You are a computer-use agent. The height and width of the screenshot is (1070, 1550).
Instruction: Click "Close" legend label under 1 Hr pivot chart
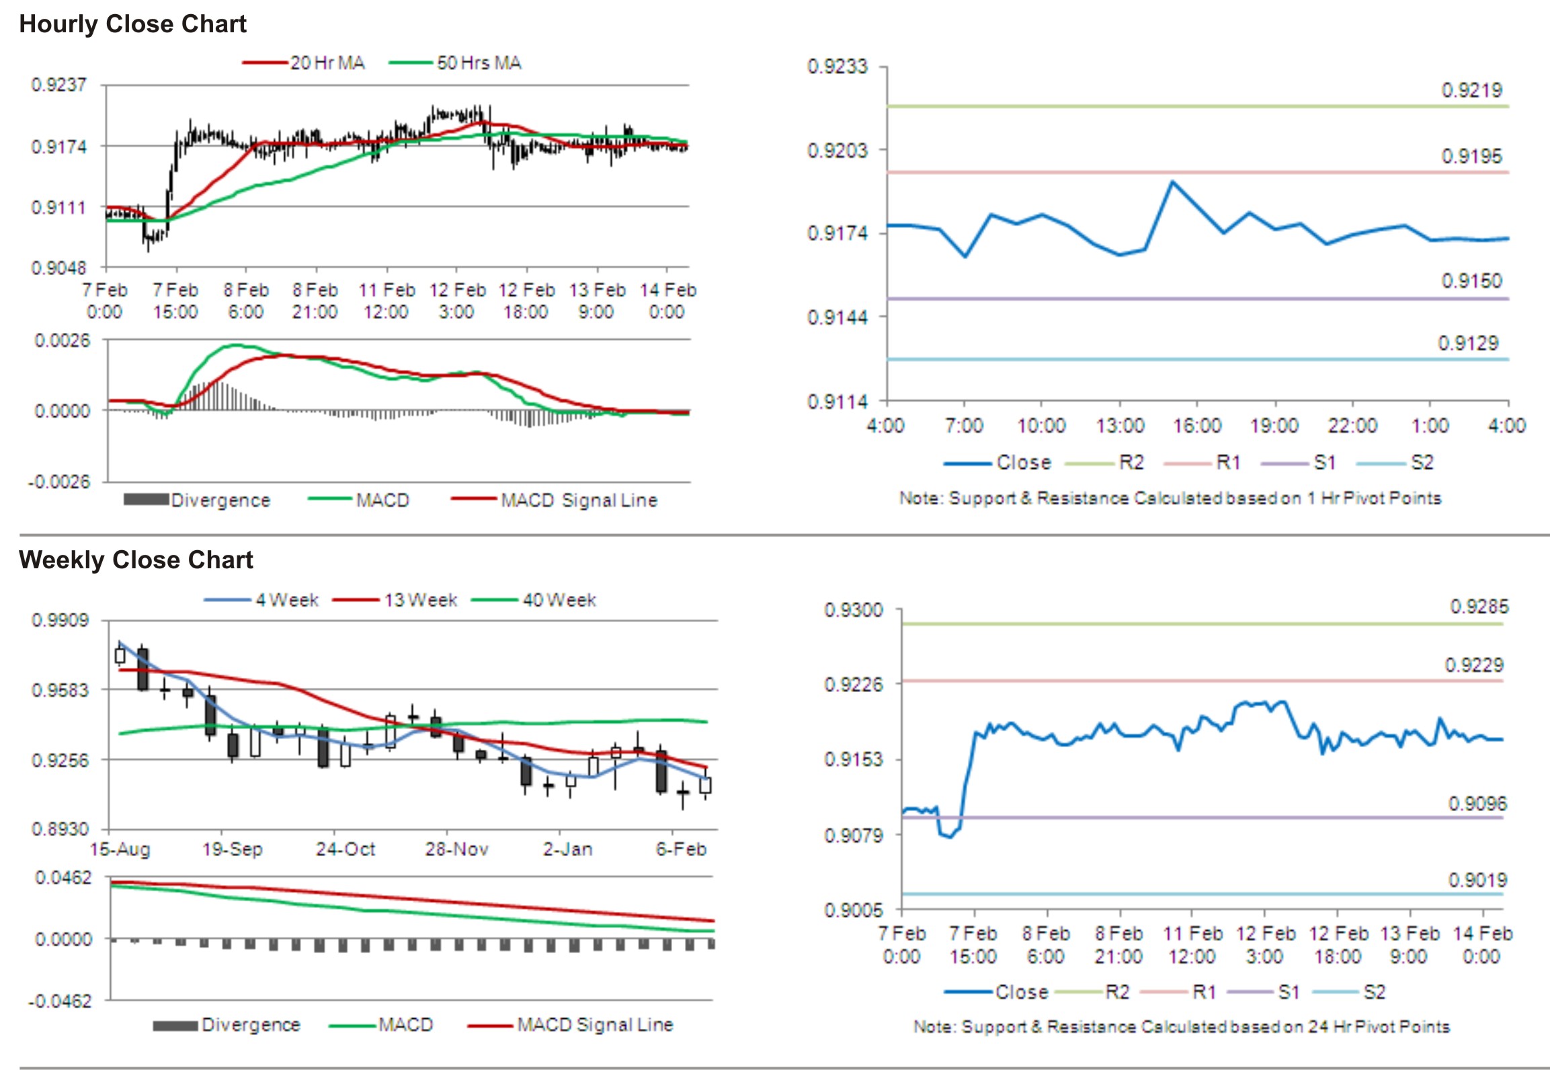click(1024, 463)
